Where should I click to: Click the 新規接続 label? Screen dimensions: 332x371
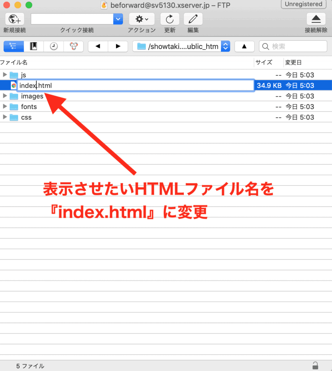[x=14, y=30]
